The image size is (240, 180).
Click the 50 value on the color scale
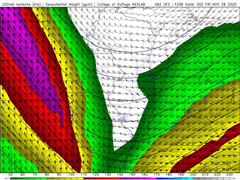click(x=10, y=175)
